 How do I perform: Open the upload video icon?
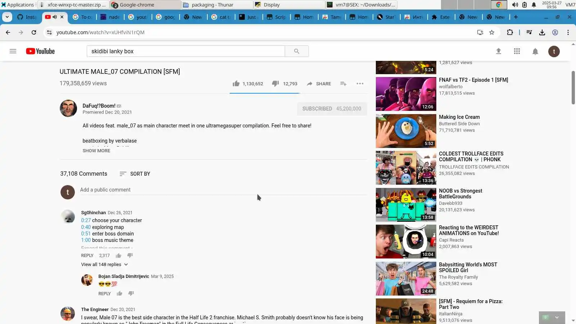(499, 51)
